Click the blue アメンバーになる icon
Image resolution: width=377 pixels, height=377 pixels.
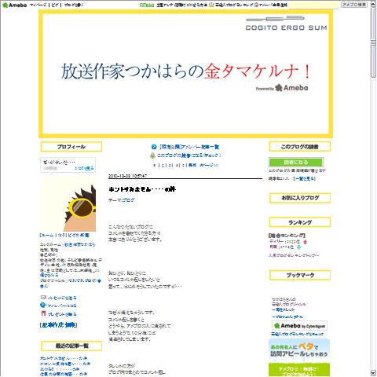point(43,306)
